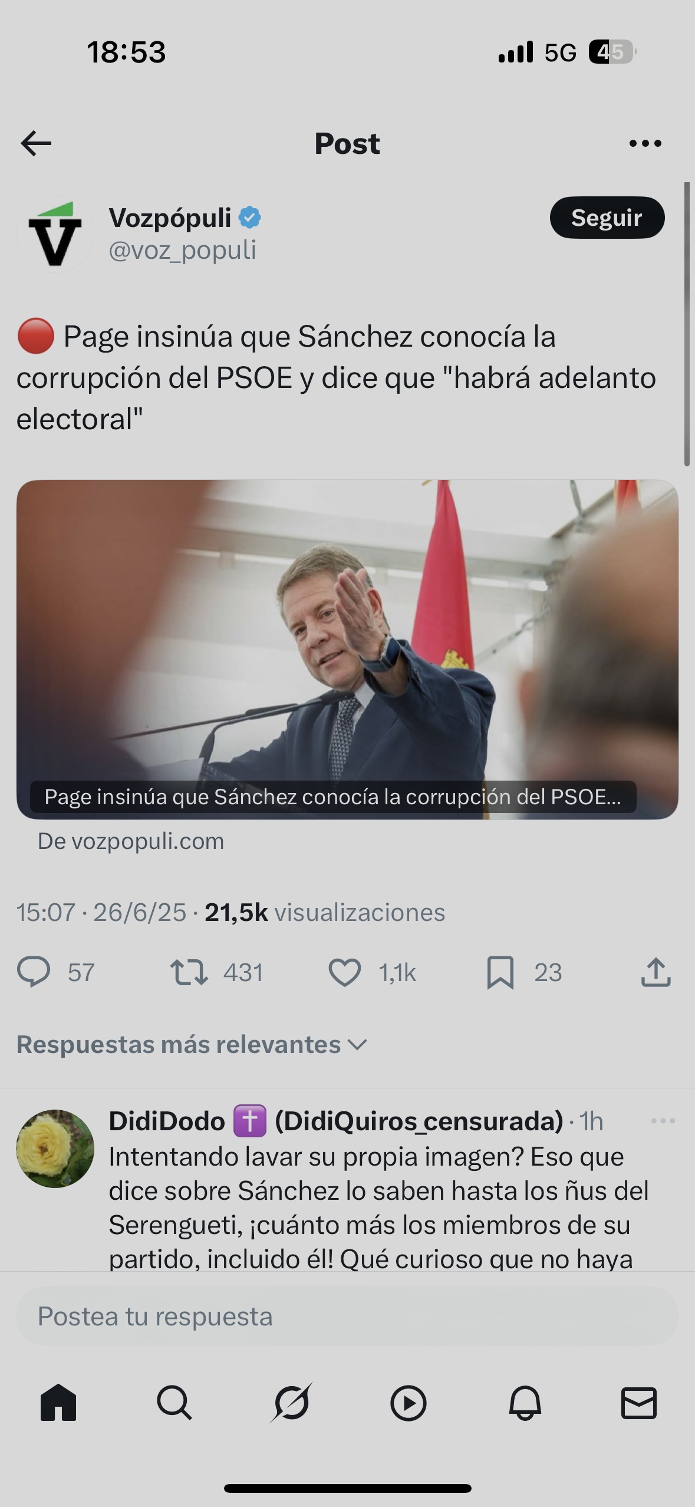Follow Vozpópuli with the Seguir button
This screenshot has width=695, height=1507.
click(x=607, y=218)
